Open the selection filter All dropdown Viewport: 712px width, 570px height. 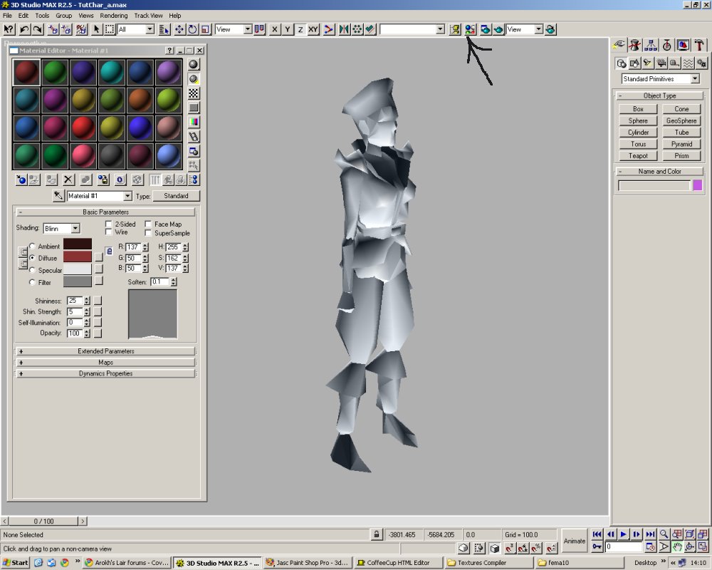pos(150,29)
